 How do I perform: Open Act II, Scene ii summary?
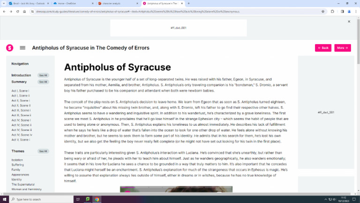[21, 105]
